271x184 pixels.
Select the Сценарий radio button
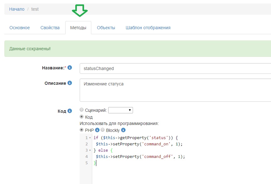click(82, 110)
